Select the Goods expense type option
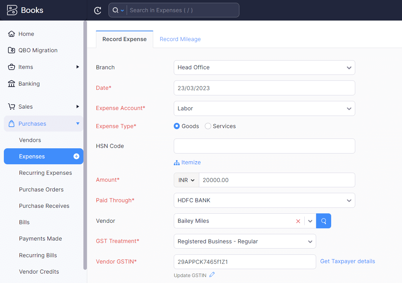Screen dimensions: 402x283 177,126
